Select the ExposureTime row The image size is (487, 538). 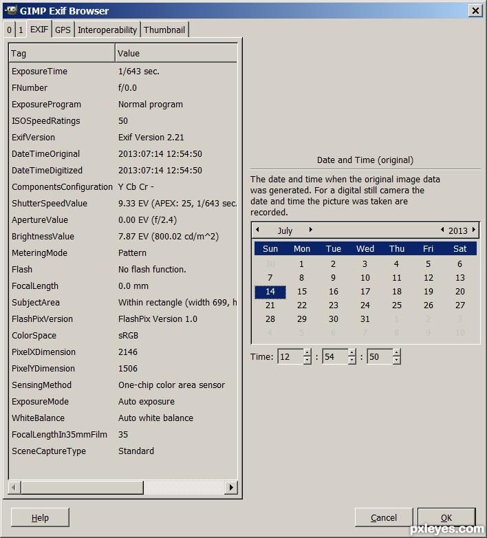123,72
